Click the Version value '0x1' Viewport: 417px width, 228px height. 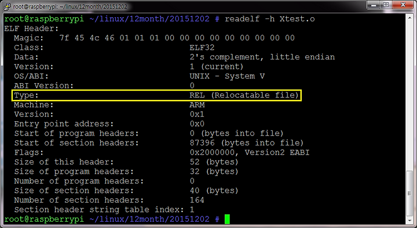[197, 114]
